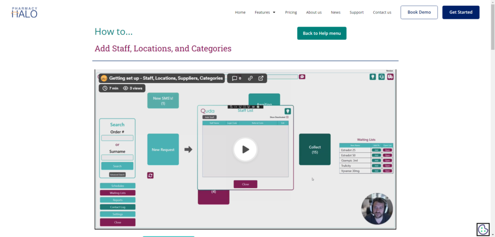Go to the Pricing page
Image resolution: width=495 pixels, height=237 pixels.
(291, 13)
